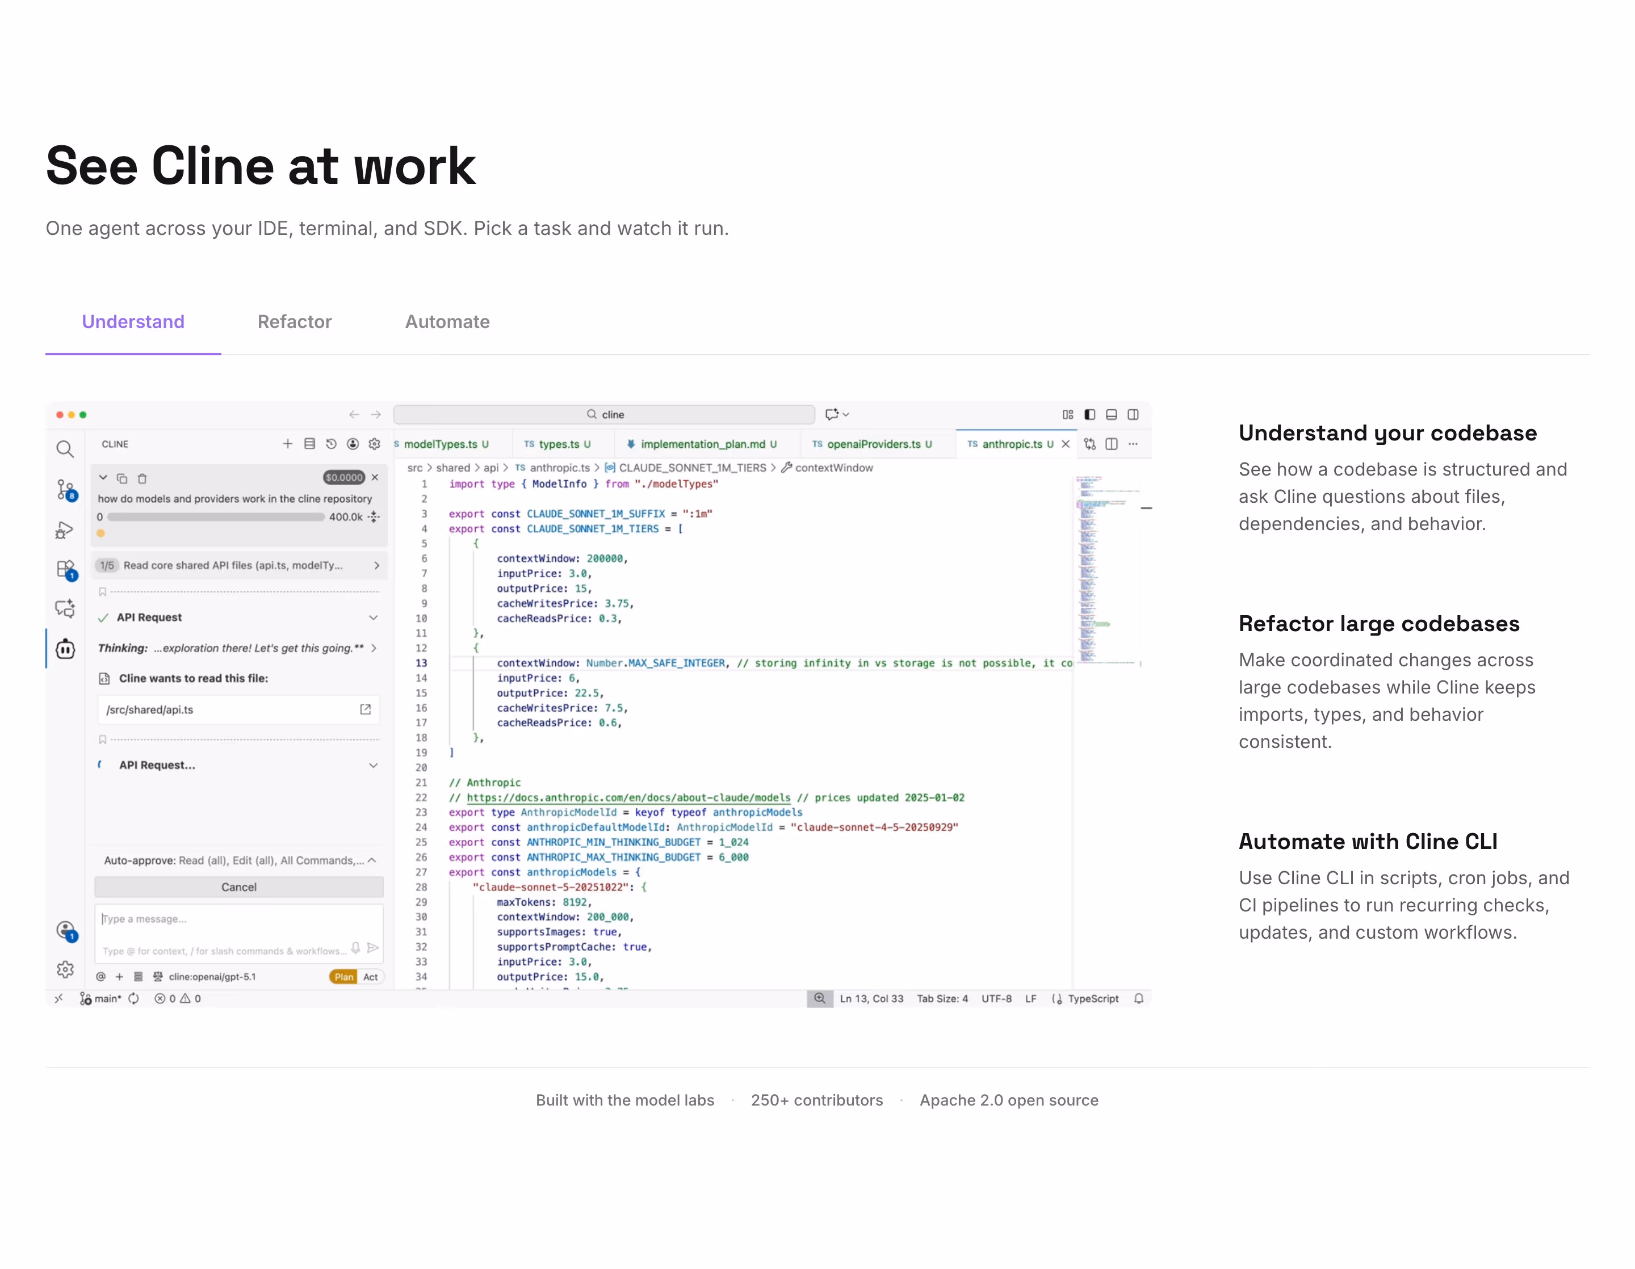Open Cline settings gear in panel header
Image resolution: width=1635 pixels, height=1269 pixels.
[374, 444]
